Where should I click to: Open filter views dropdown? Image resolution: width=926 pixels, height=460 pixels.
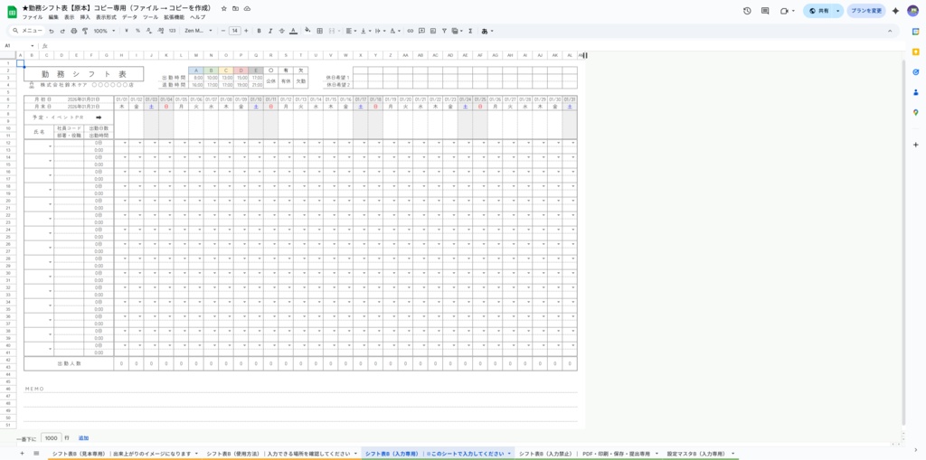(457, 31)
